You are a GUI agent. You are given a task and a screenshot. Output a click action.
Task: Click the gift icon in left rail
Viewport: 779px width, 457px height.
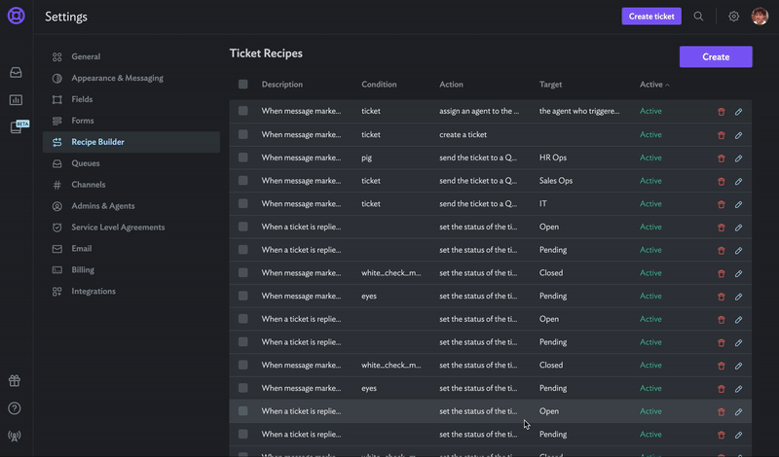(x=15, y=381)
